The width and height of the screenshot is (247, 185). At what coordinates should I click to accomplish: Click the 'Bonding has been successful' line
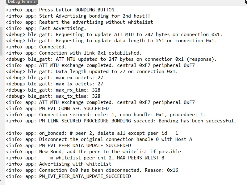point(121,121)
